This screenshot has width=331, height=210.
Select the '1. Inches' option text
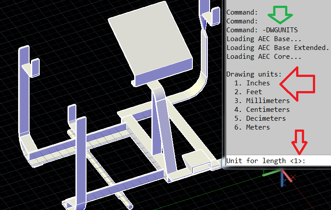252,83
